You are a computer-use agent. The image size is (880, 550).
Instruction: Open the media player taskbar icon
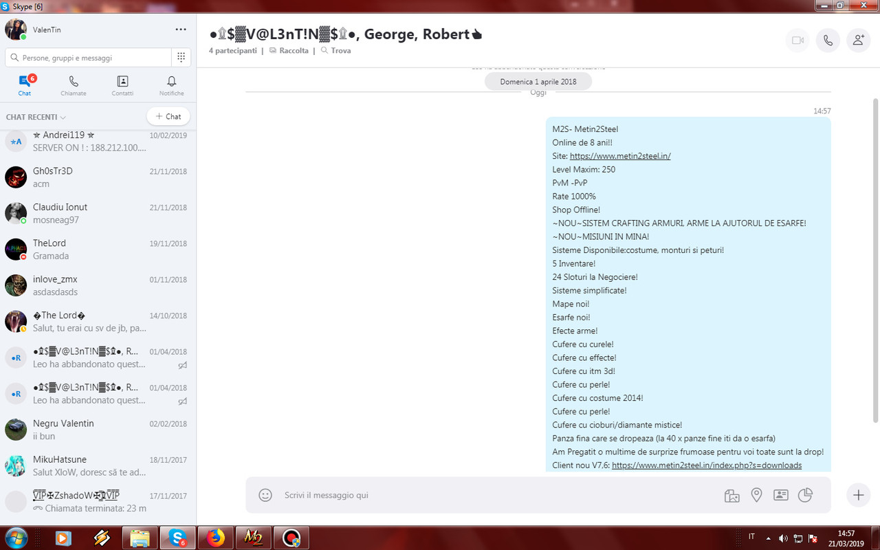(x=63, y=538)
